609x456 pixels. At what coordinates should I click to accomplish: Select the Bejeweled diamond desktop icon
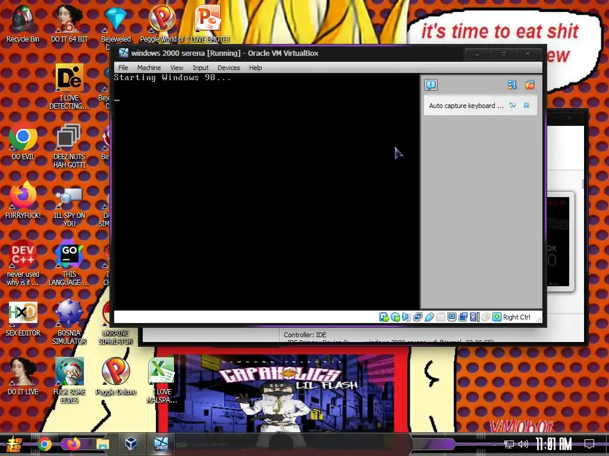tap(115, 24)
